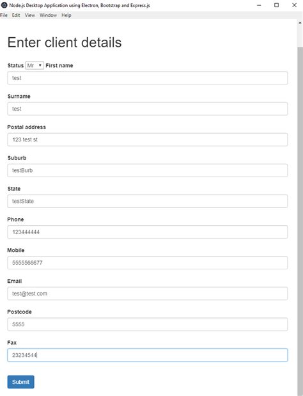Open the Status Mr dropdown
303x396 pixels.
point(35,65)
